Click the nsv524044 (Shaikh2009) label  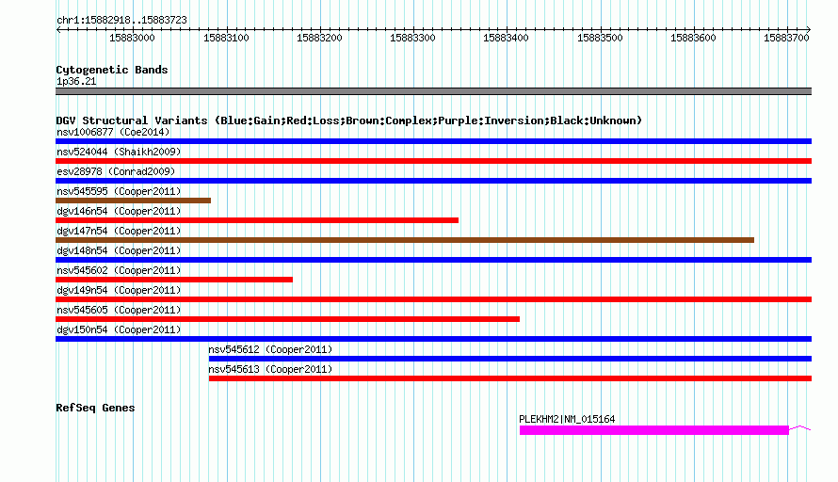pyautogui.click(x=119, y=152)
